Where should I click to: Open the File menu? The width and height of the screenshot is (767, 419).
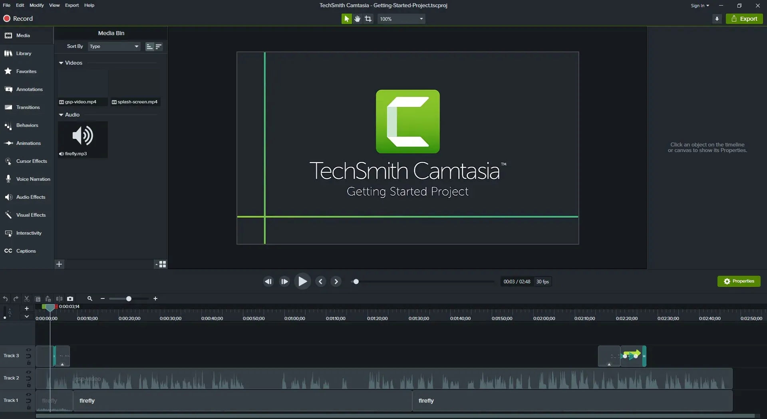click(7, 5)
